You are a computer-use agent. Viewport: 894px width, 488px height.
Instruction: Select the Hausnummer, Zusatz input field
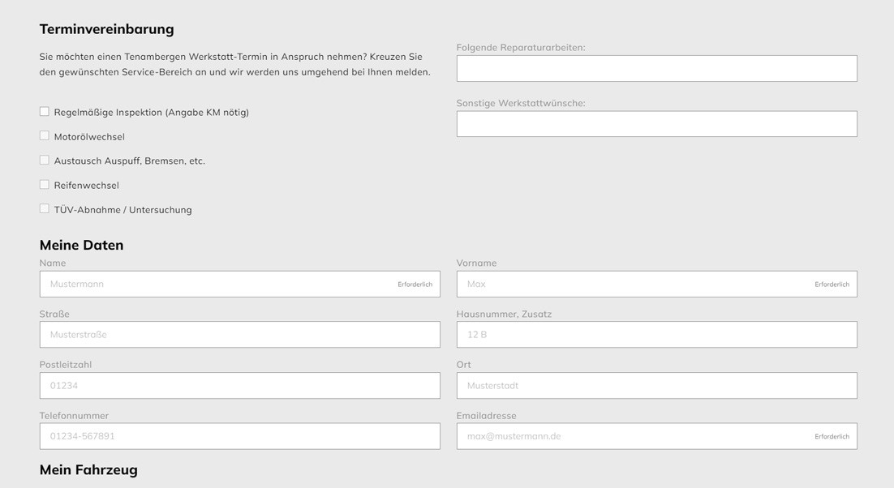[656, 335]
